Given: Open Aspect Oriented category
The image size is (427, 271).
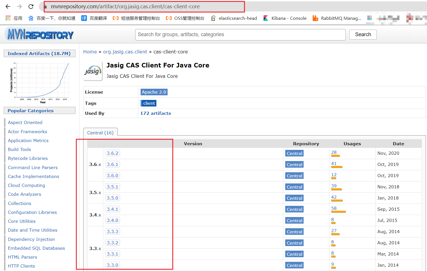Looking at the screenshot, I should coord(25,122).
